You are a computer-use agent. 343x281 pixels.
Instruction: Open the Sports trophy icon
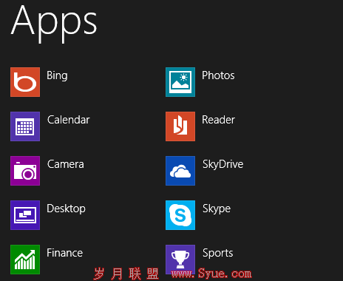click(x=180, y=260)
